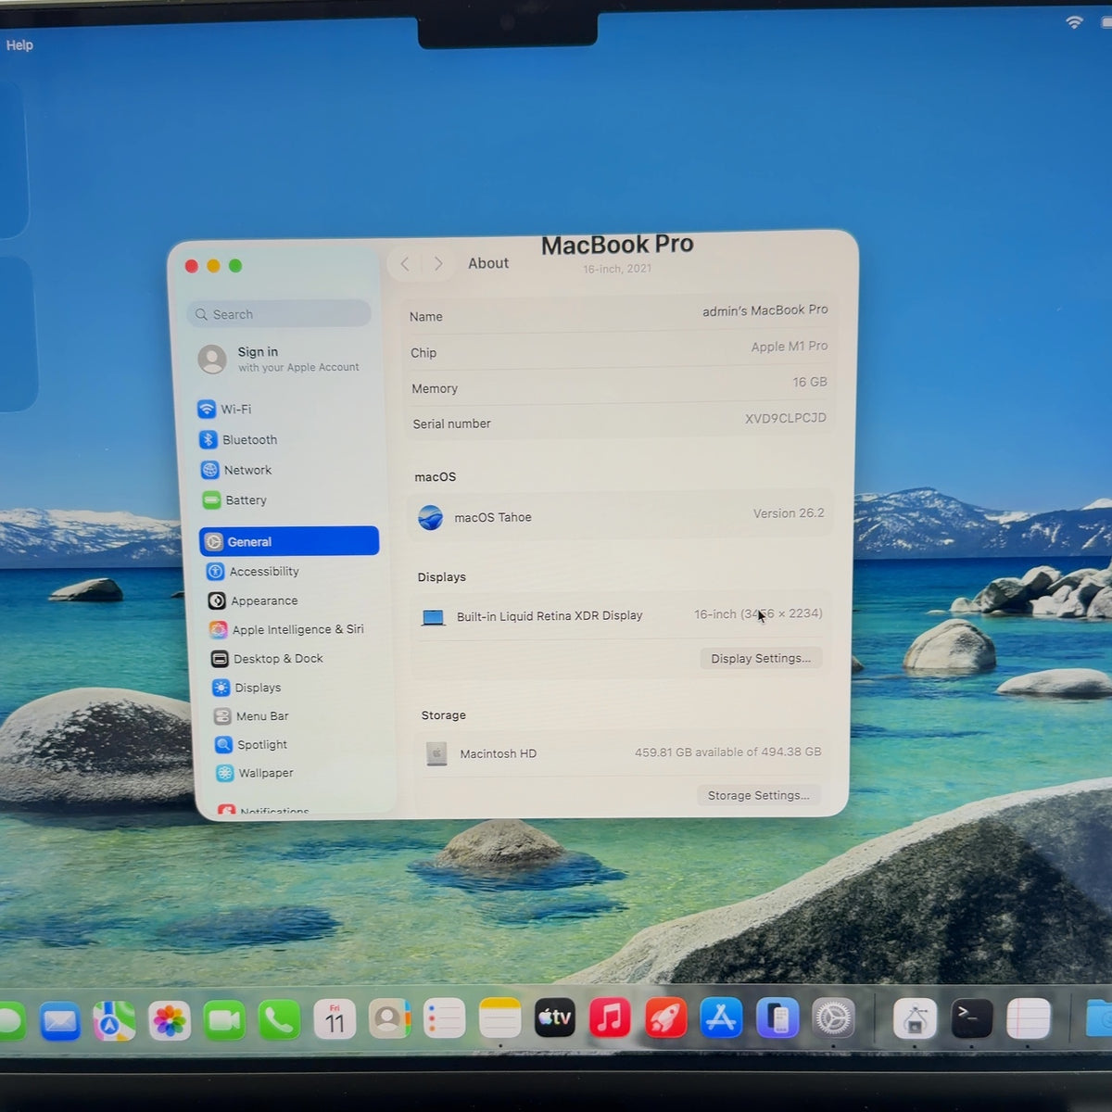This screenshot has width=1112, height=1112.
Task: Open the Help menu
Action: (19, 44)
